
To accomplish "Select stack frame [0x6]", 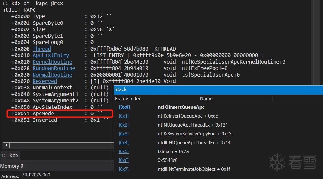I will pyautogui.click(x=124, y=160).
